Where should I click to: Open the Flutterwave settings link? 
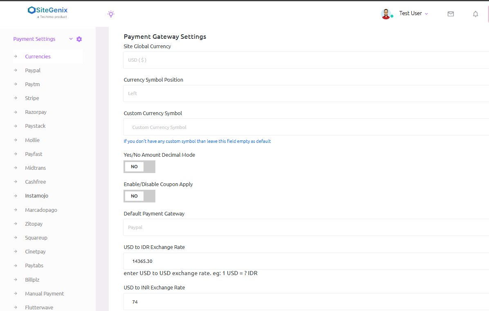[39, 307]
